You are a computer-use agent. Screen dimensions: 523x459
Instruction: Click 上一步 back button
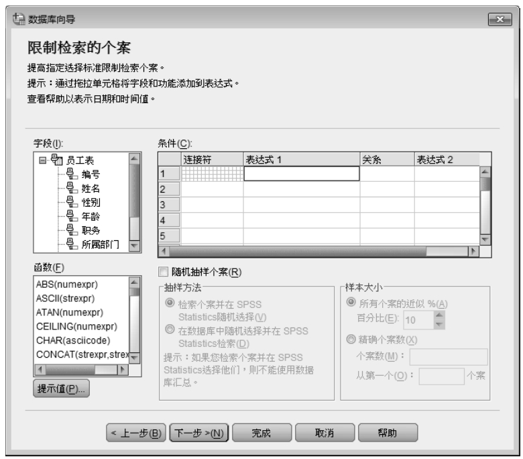coord(136,433)
